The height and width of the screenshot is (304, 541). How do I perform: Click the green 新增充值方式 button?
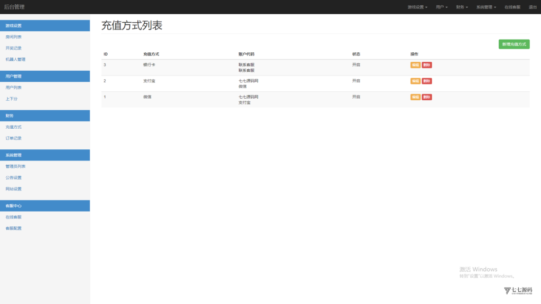tap(514, 44)
